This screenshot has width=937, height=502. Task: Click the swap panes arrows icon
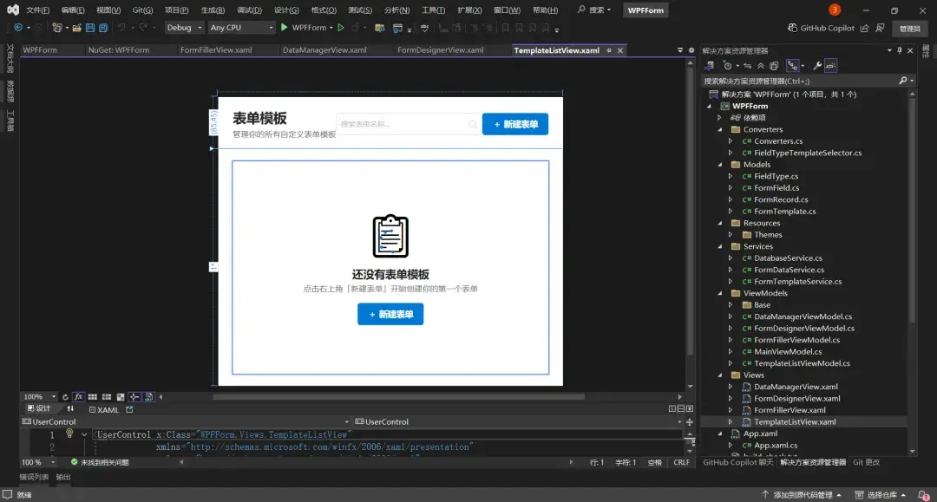coord(70,409)
